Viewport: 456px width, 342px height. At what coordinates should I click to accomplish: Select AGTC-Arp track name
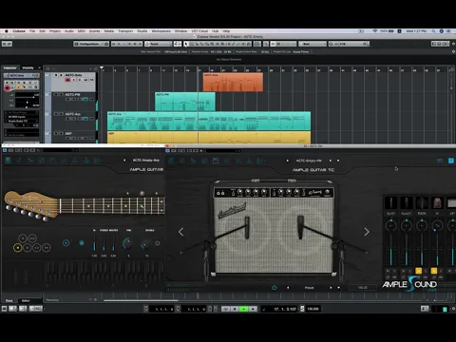[x=73, y=114]
